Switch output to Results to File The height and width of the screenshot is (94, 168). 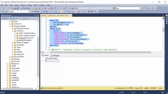(x=78, y=11)
